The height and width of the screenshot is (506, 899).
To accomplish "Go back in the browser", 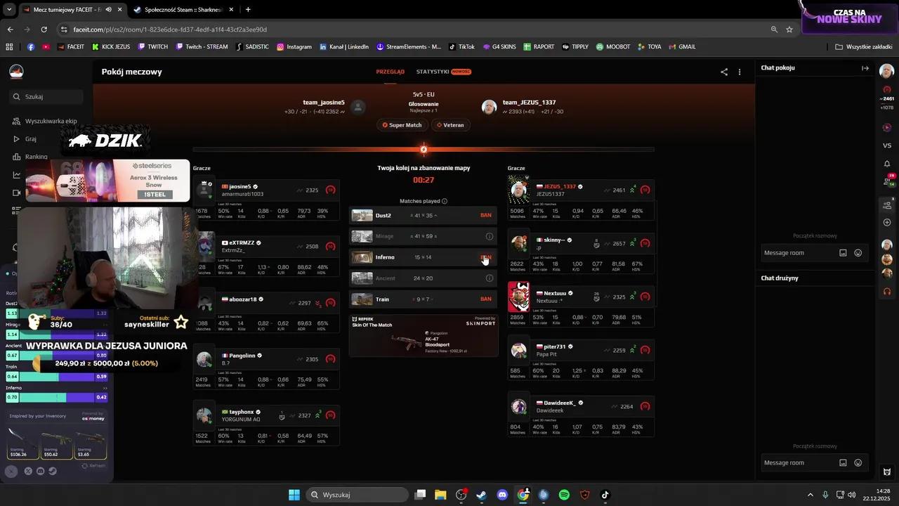I will pos(11,30).
